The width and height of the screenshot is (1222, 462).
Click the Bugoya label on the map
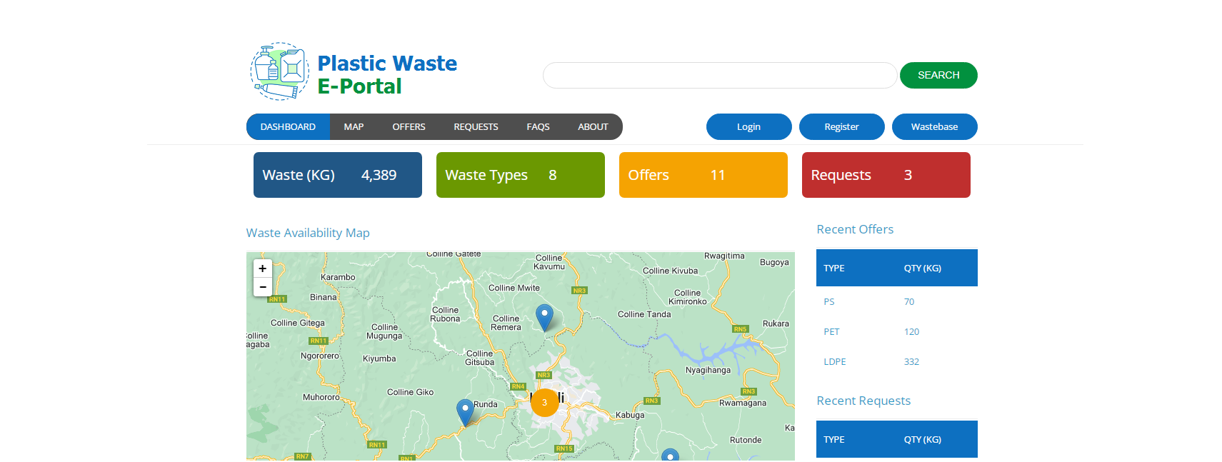coord(774,262)
